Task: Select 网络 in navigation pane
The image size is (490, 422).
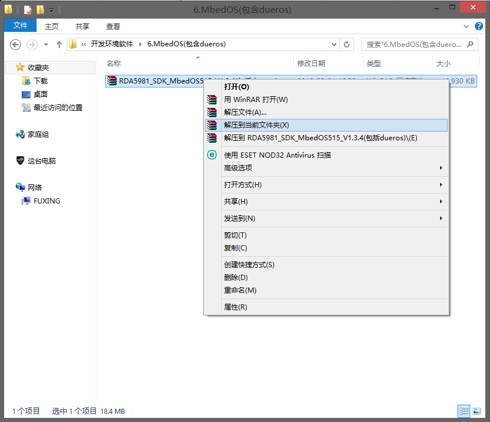Action: click(35, 187)
